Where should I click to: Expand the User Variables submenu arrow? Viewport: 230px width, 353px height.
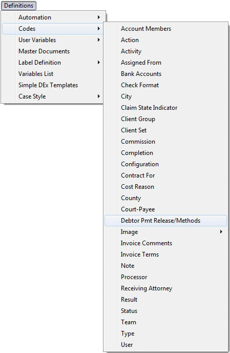(x=99, y=40)
